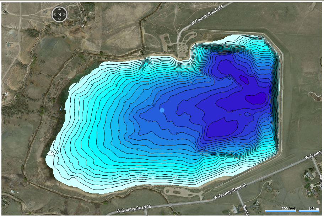Select the W County Road 16 label at bottom
This screenshot has height=218, width=324.
(230, 192)
